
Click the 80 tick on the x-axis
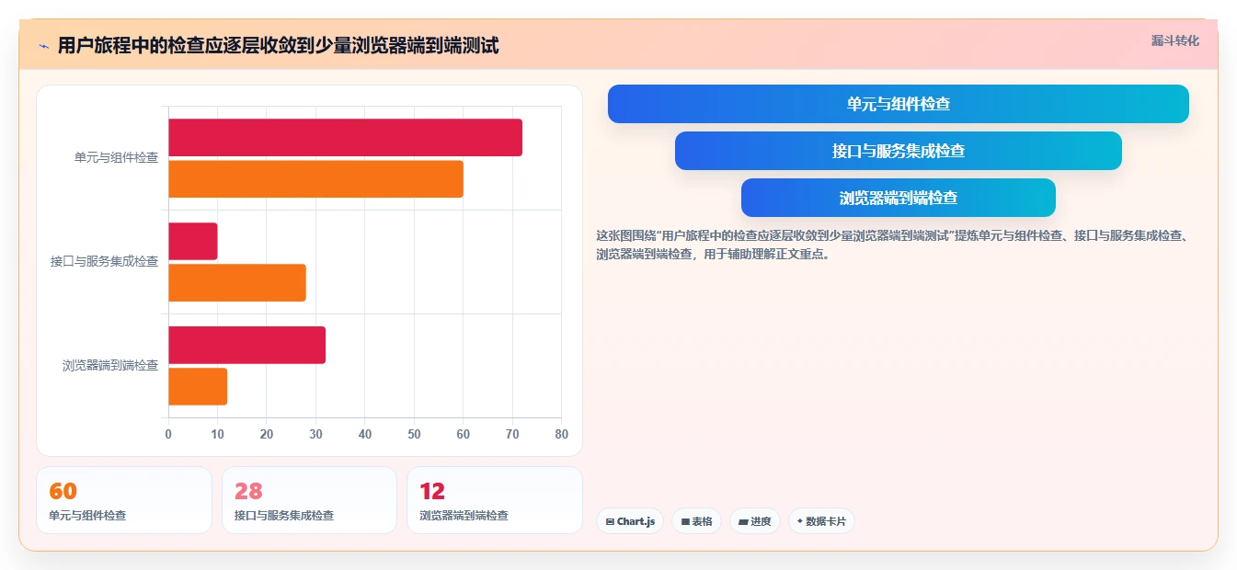point(561,434)
